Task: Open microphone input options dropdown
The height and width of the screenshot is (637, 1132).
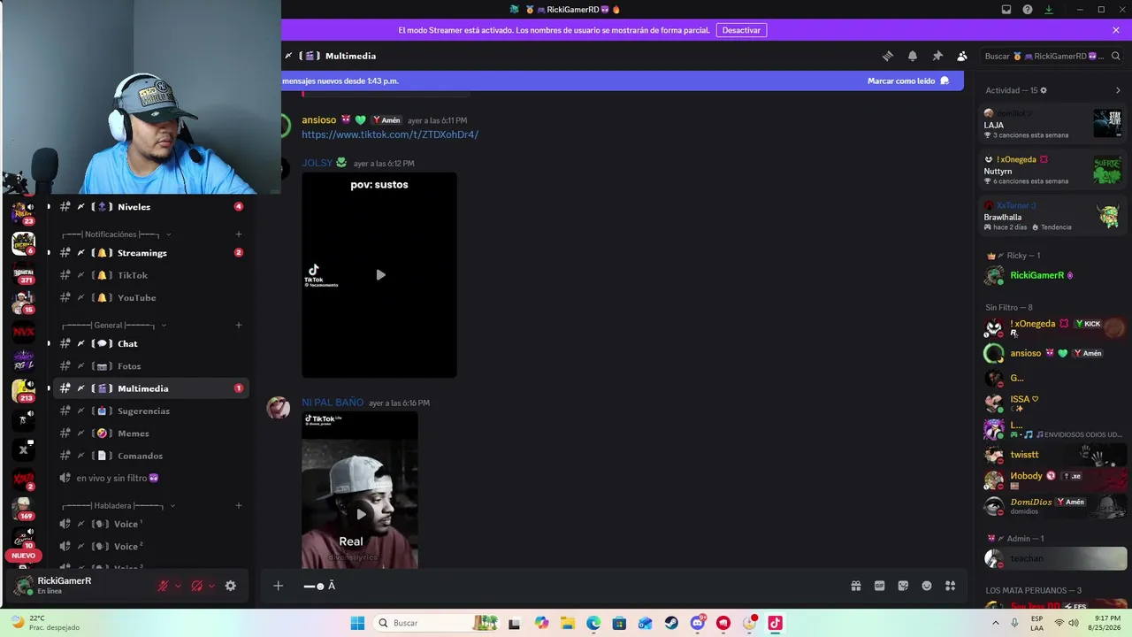Action: [x=178, y=586]
